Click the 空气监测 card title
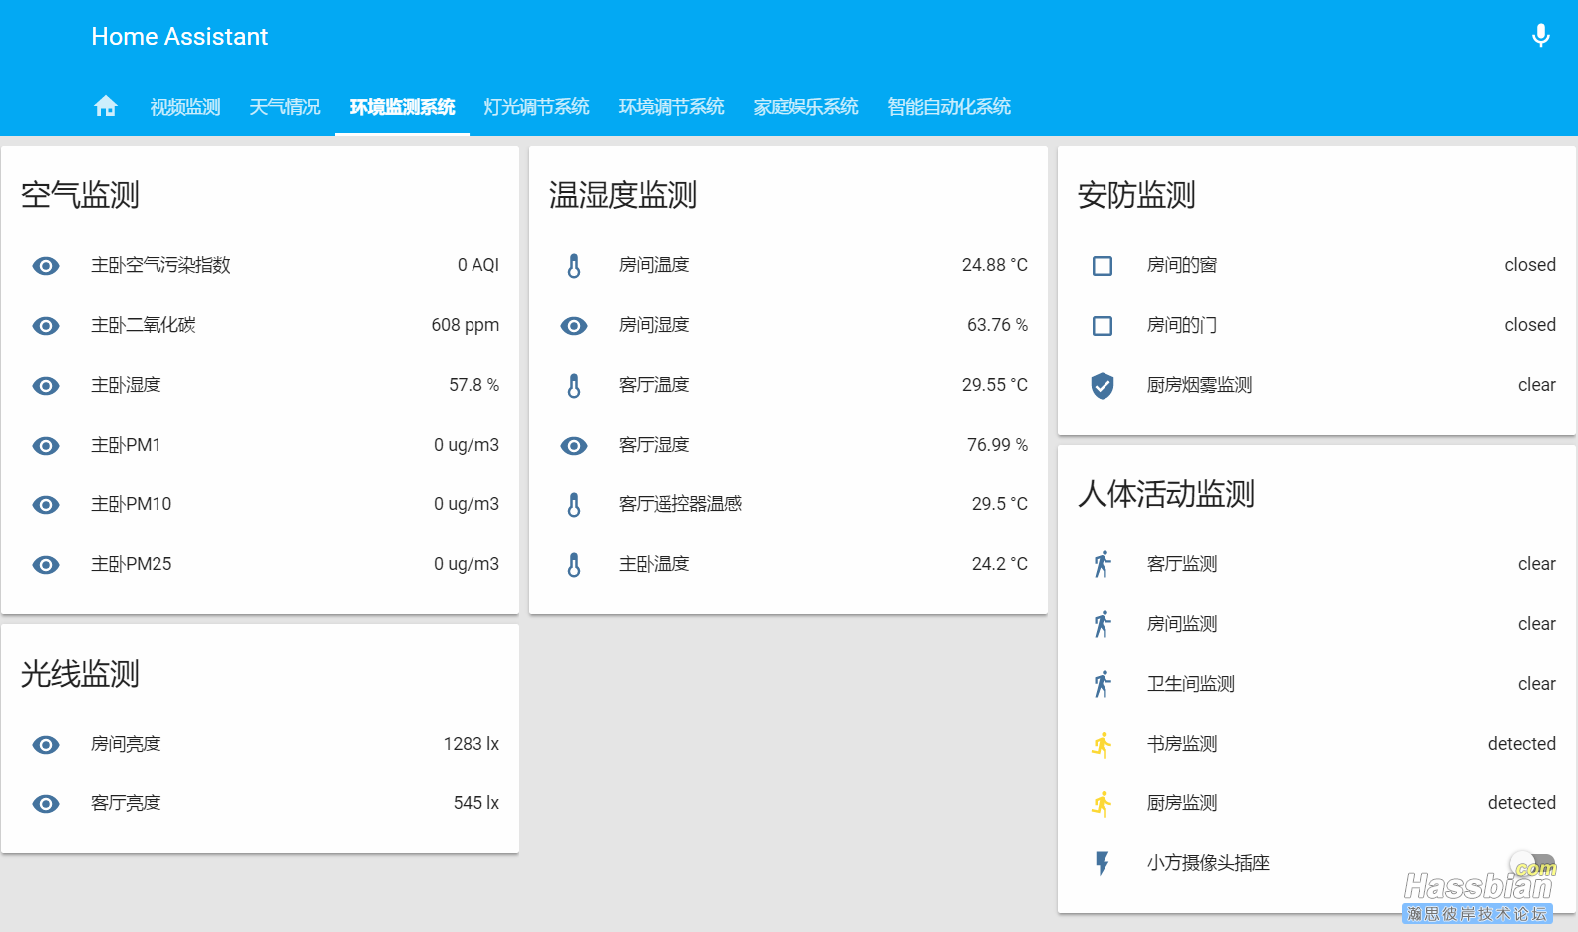 tap(80, 195)
